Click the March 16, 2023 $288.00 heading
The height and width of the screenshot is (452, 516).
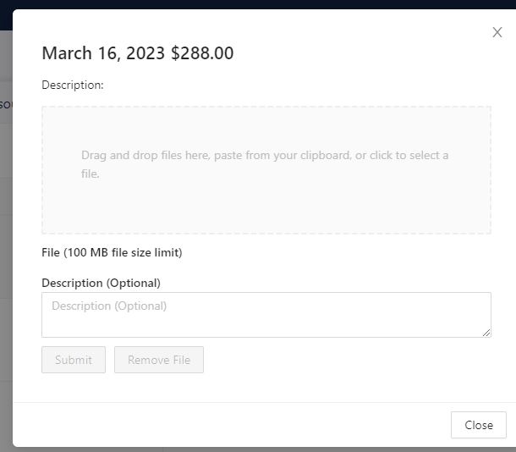(138, 53)
